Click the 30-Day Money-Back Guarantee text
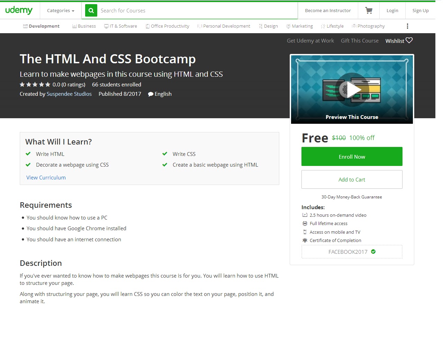The width and height of the screenshot is (443, 354). (x=352, y=197)
